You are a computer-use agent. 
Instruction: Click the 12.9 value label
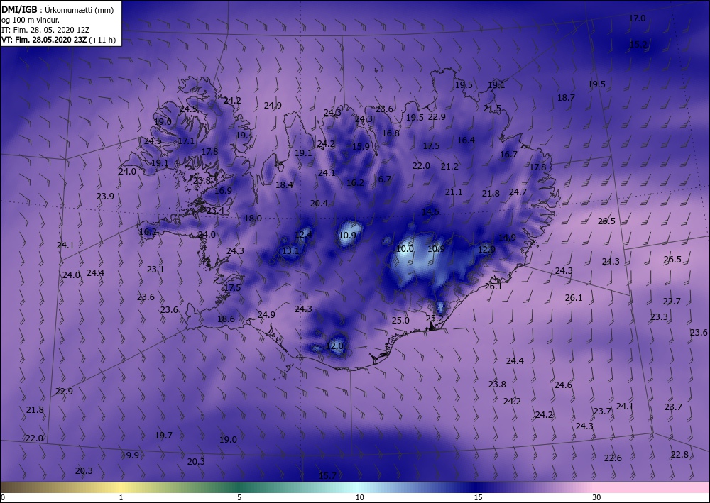pos(486,249)
